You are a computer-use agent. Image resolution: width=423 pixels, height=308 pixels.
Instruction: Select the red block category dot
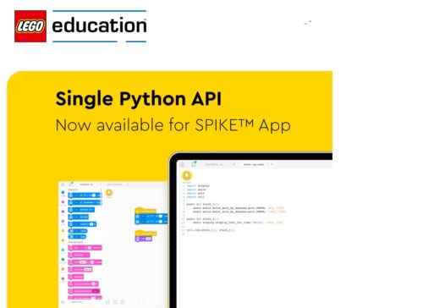(63, 278)
